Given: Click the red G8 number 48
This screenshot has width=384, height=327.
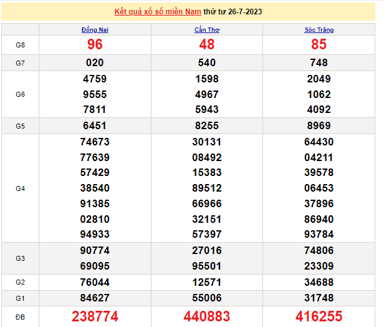Looking at the screenshot, I should [206, 45].
